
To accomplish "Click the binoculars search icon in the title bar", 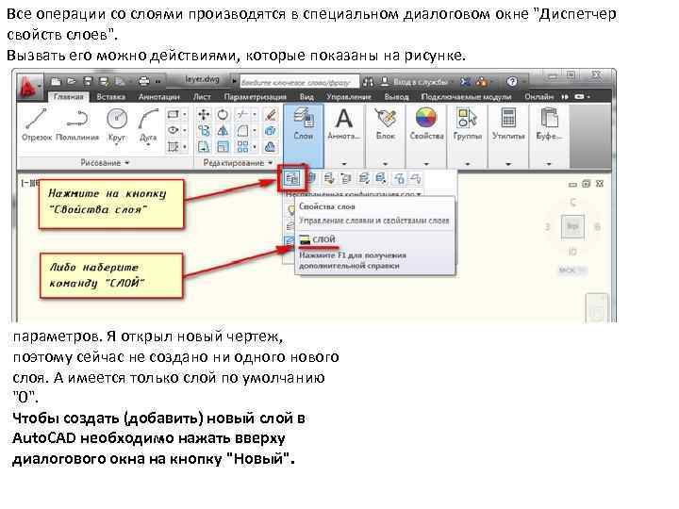I will (x=368, y=81).
